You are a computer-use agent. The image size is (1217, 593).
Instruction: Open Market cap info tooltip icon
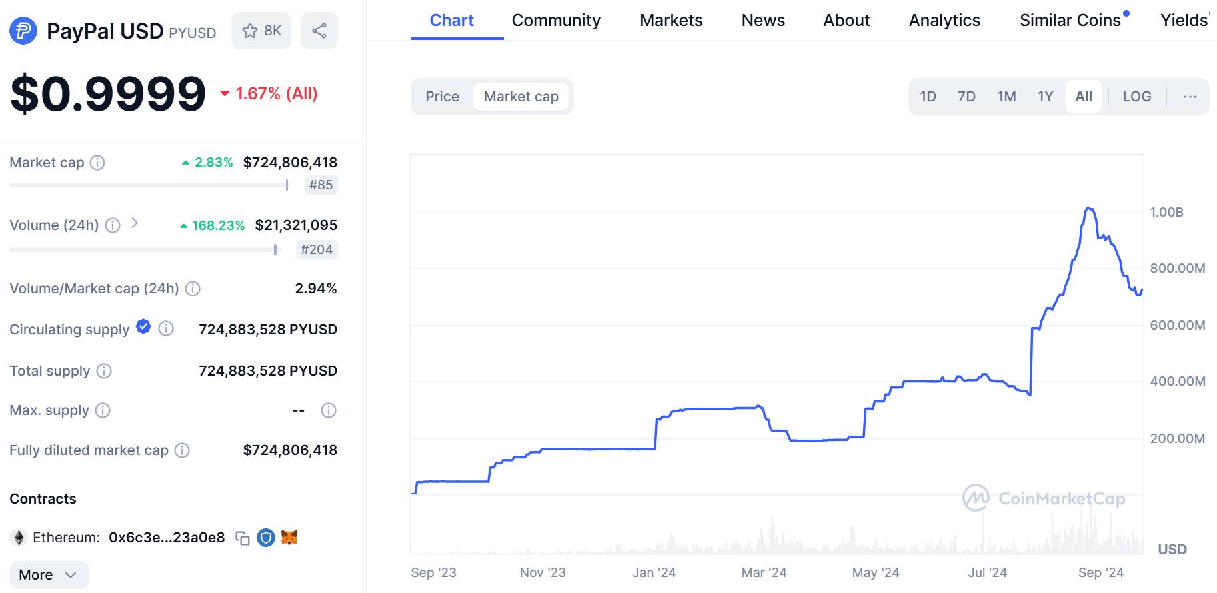pos(97,163)
